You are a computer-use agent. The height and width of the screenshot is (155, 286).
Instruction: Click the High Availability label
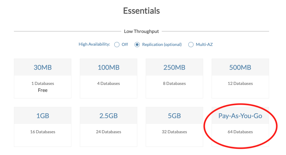[94, 44]
